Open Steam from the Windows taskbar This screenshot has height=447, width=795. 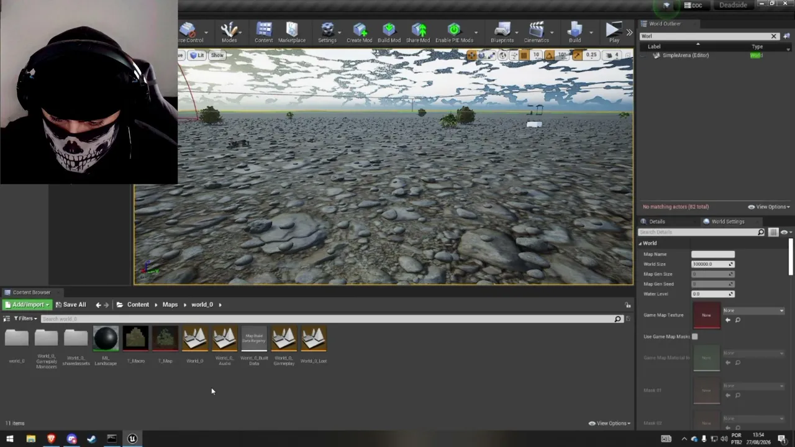[x=91, y=439]
